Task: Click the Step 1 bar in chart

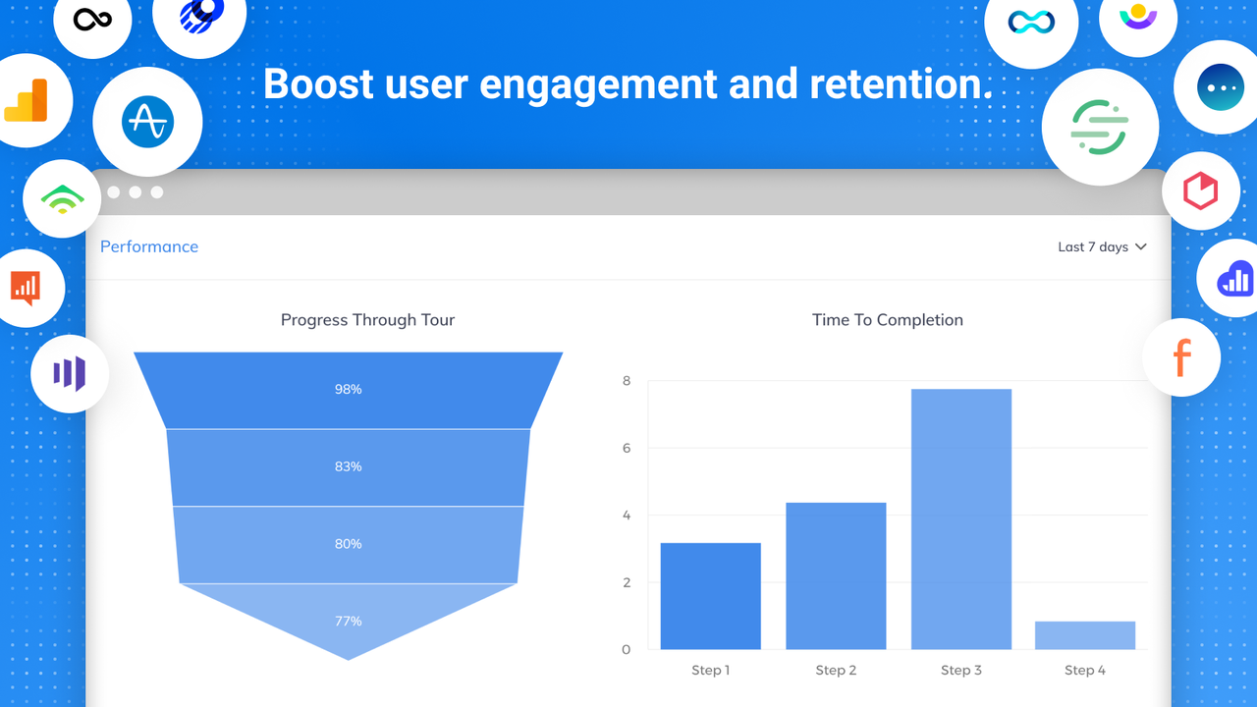Action: pos(710,596)
